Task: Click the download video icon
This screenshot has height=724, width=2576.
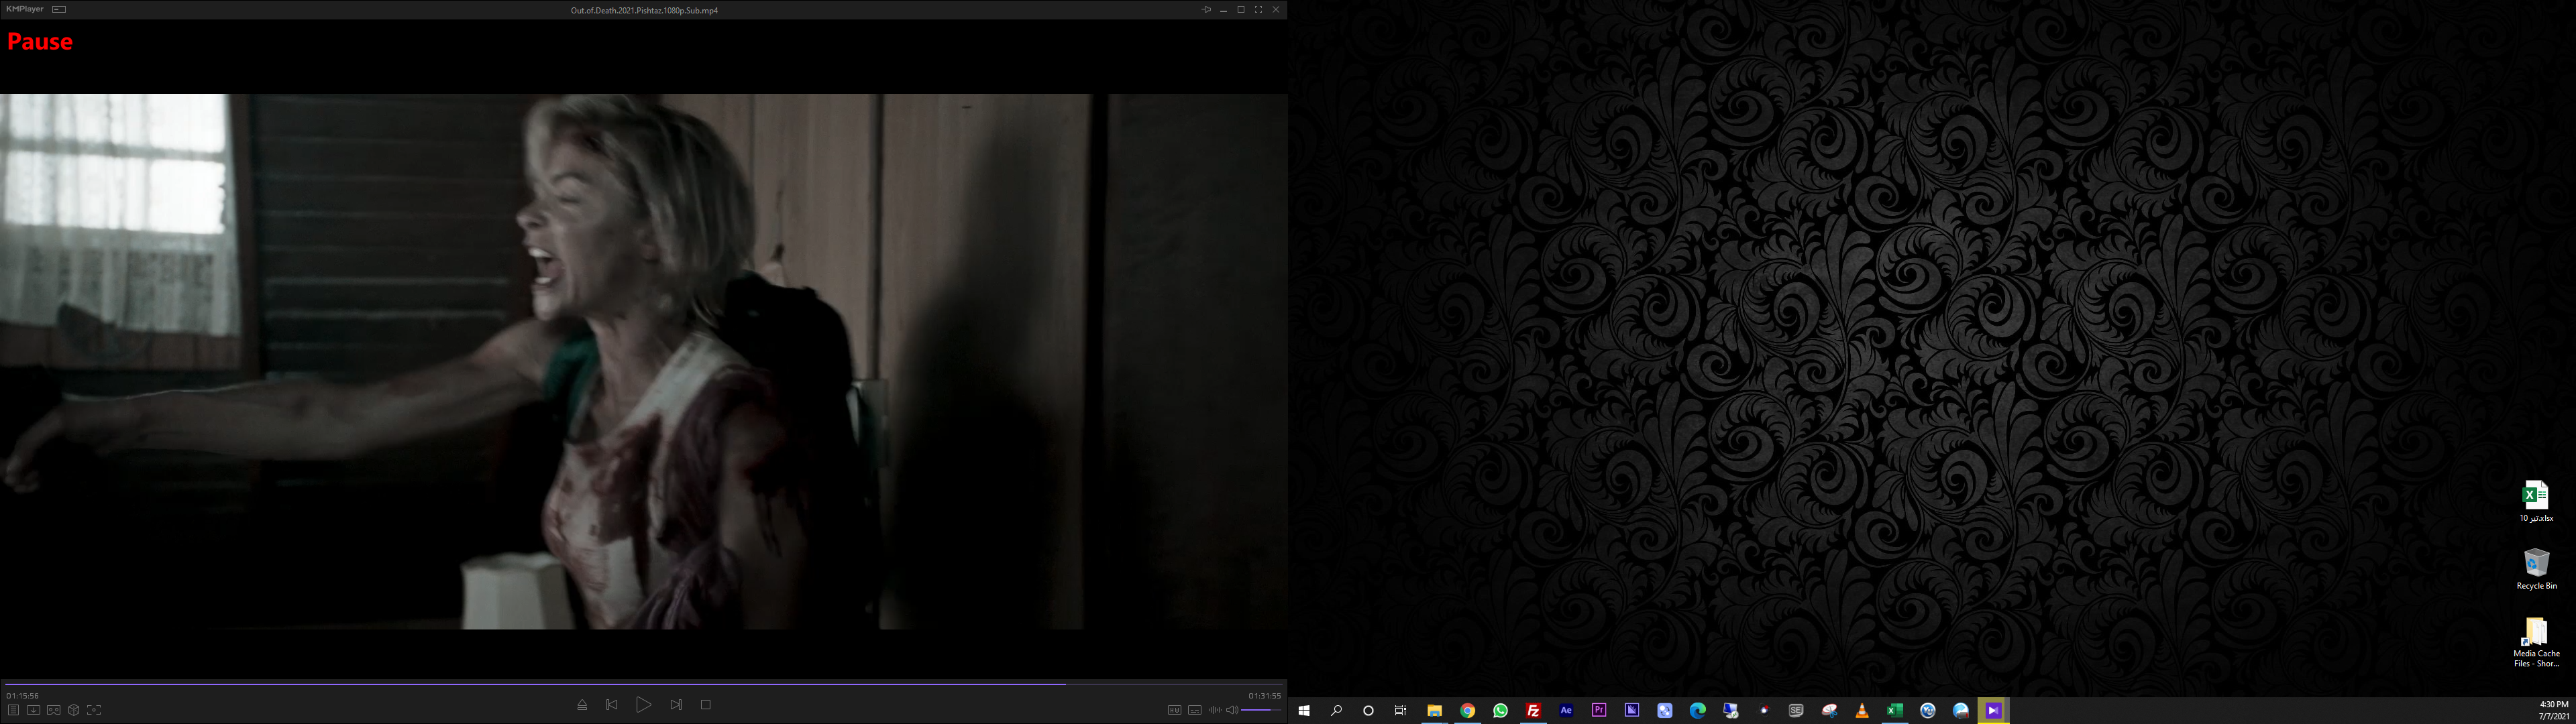Action: [33, 710]
